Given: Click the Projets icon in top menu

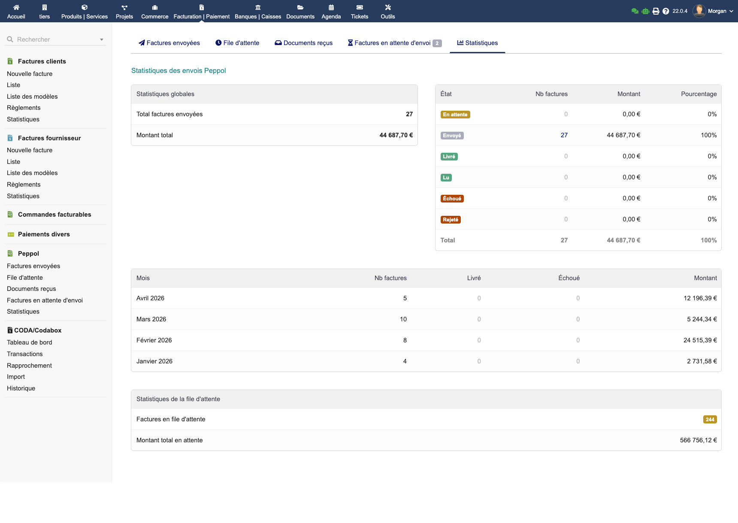Looking at the screenshot, I should point(124,7).
